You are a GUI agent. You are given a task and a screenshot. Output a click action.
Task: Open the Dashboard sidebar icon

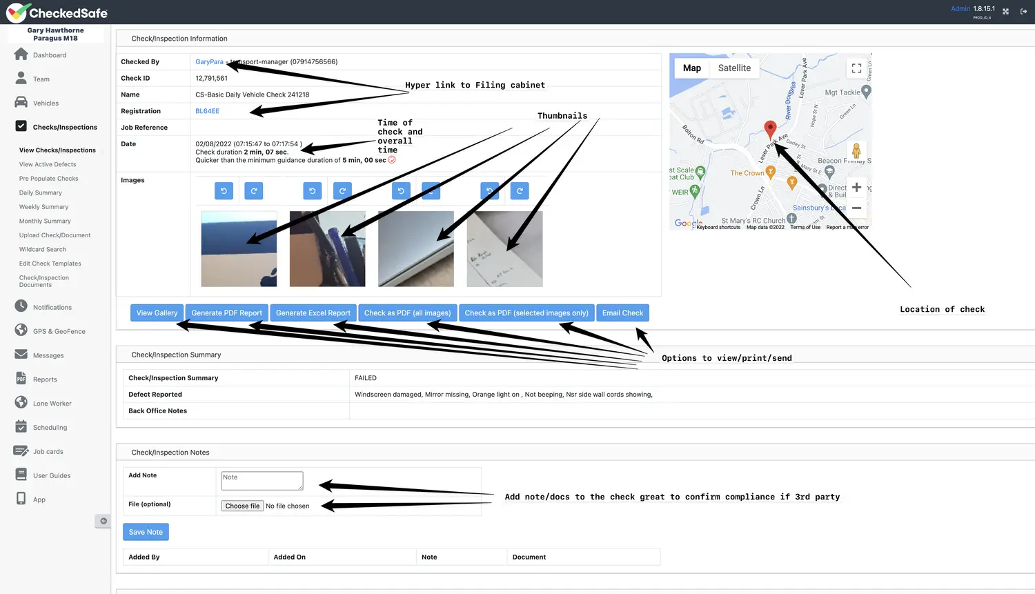(21, 55)
